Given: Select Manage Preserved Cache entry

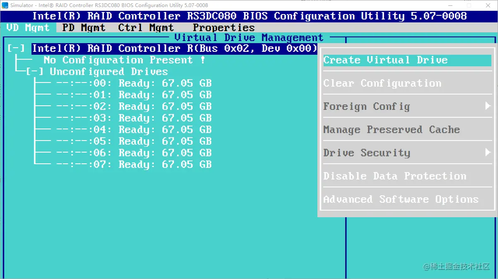Looking at the screenshot, I should 392,130.
